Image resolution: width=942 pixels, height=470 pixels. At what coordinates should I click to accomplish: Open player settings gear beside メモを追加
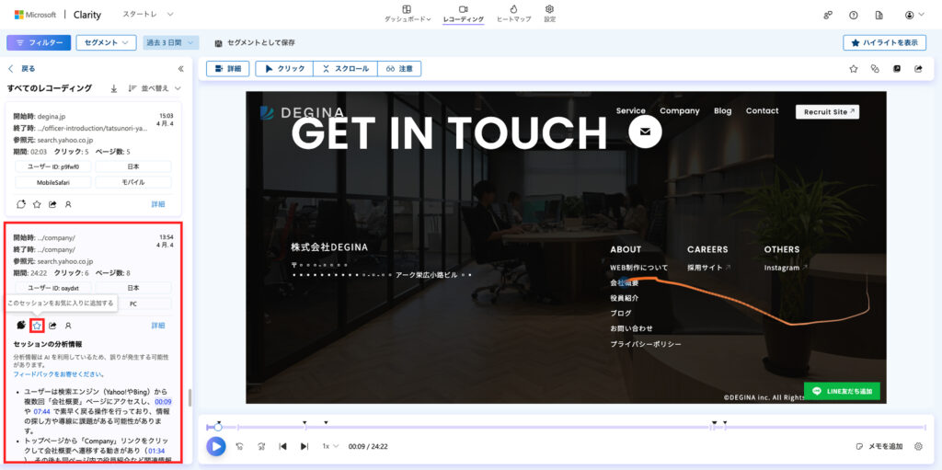917,446
